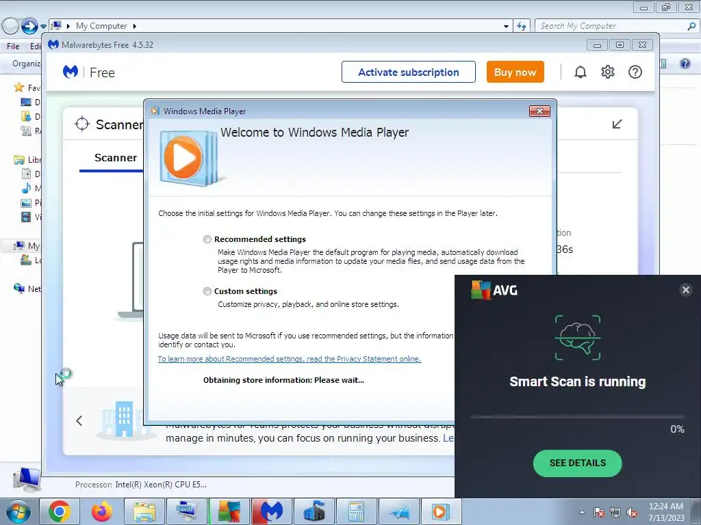701x525 pixels.
Task: Switch to Malwarebytes in the taskbar
Action: point(271,511)
